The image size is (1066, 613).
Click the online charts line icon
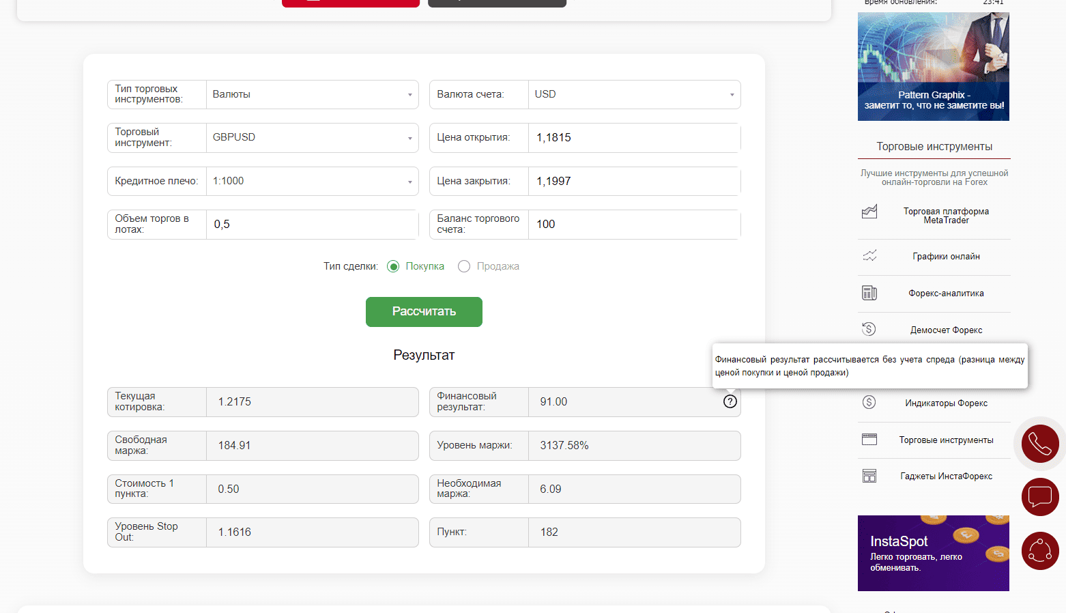click(x=869, y=256)
